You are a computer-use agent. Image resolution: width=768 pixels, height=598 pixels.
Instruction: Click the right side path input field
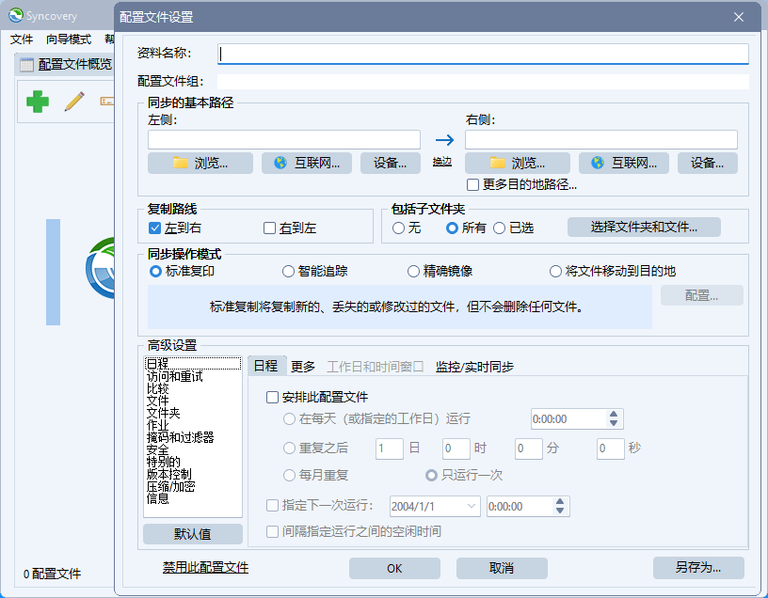point(601,139)
